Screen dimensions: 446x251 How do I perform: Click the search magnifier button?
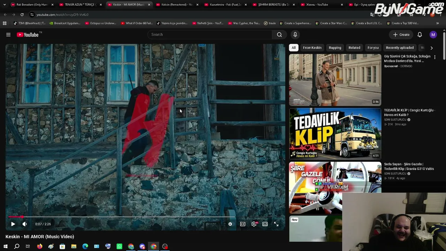click(x=279, y=35)
